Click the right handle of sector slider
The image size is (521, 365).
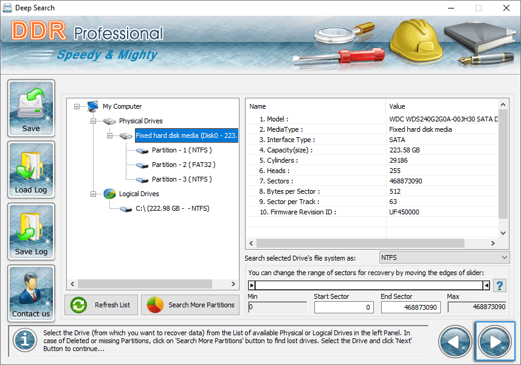(x=486, y=285)
